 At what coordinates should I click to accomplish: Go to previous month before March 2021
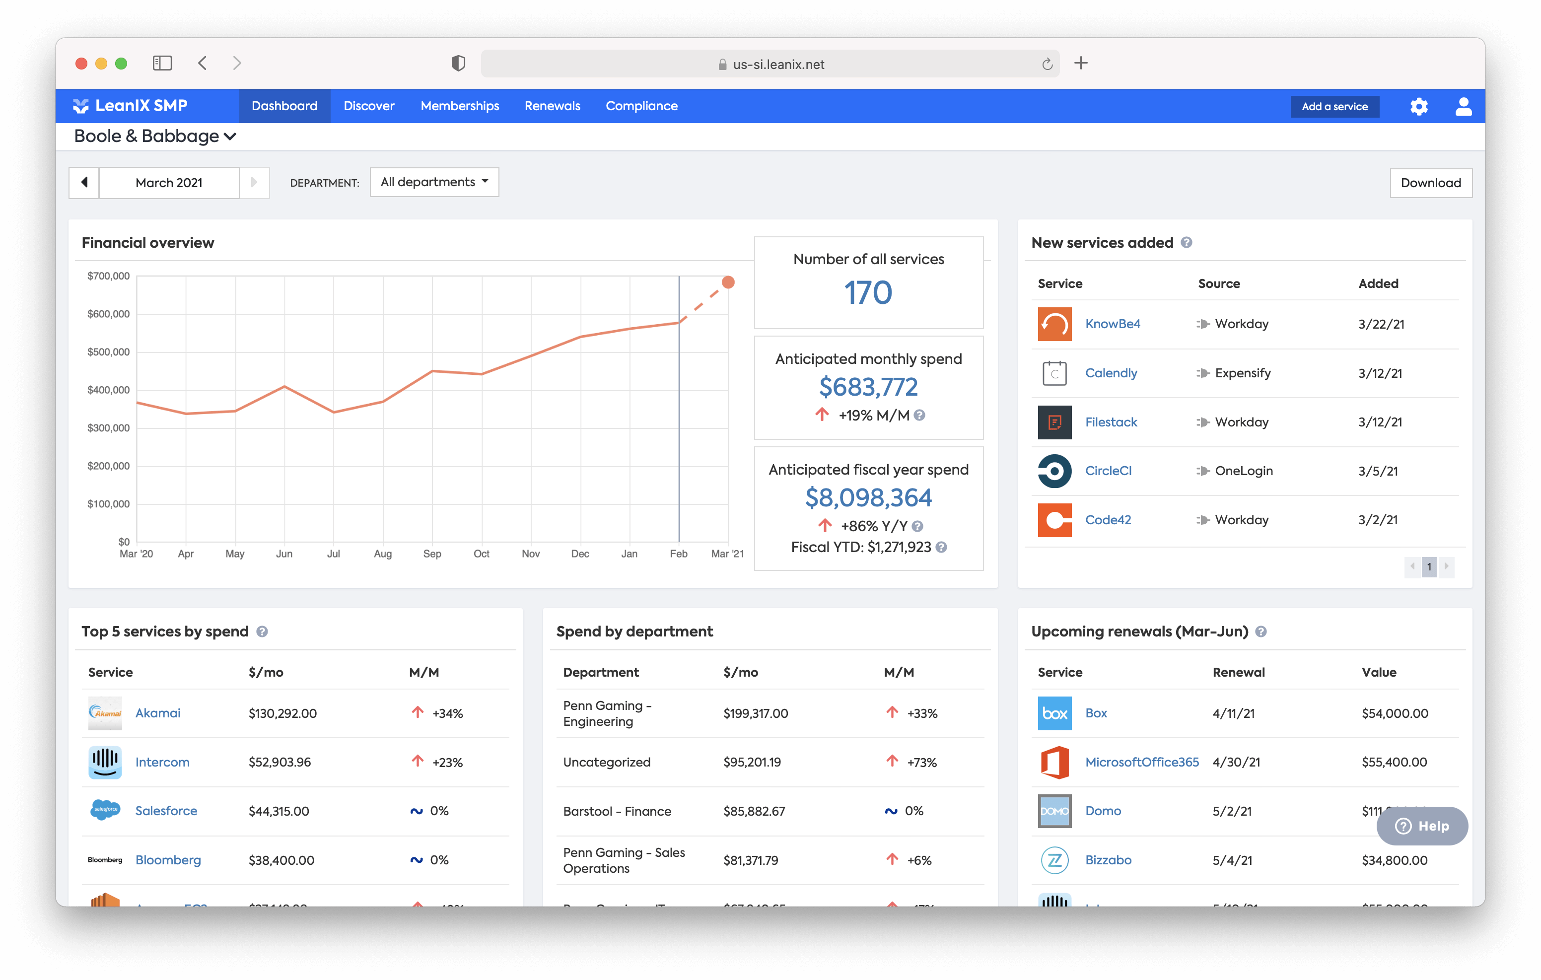84,182
